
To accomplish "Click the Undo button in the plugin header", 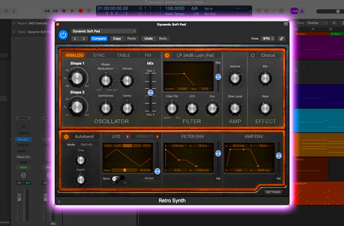I will 148,38.
